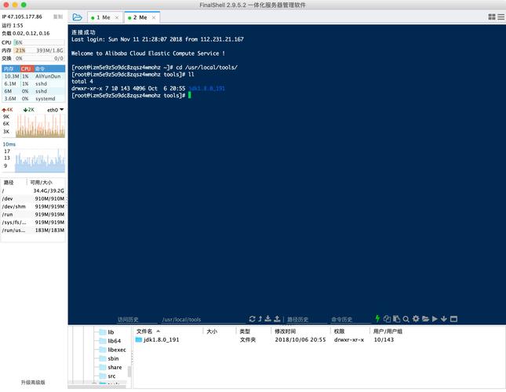The height and width of the screenshot is (392, 506).
Task: Close the '2 Me' session tab
Action: 154,18
